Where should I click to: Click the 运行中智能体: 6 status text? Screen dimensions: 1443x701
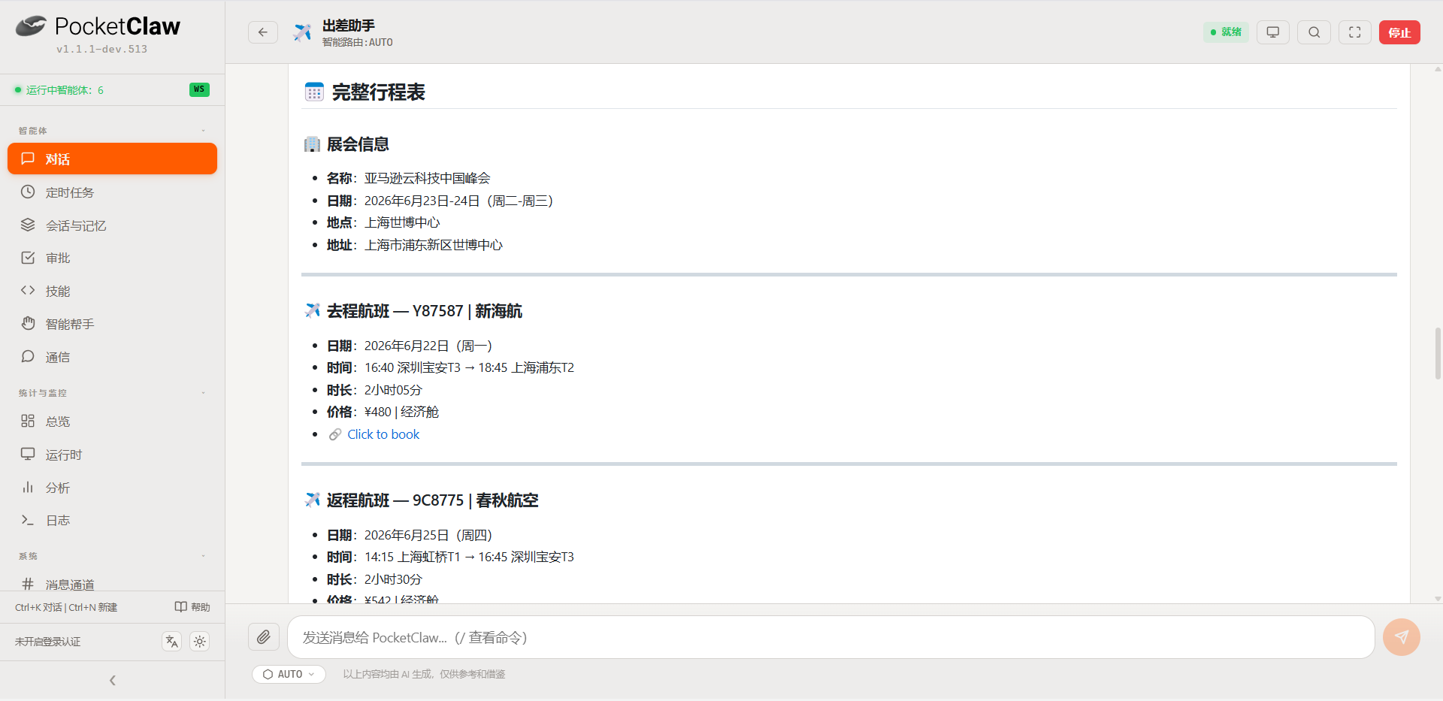coord(65,90)
